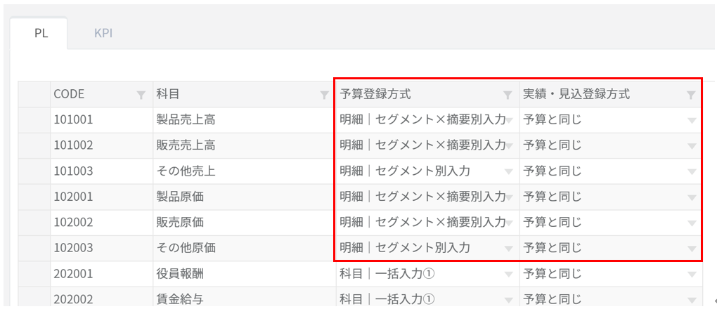Image resolution: width=717 pixels, height=309 pixels.
Task: Open 予算登録方式 dropdown for 製品売上高 row
Action: 509,120
